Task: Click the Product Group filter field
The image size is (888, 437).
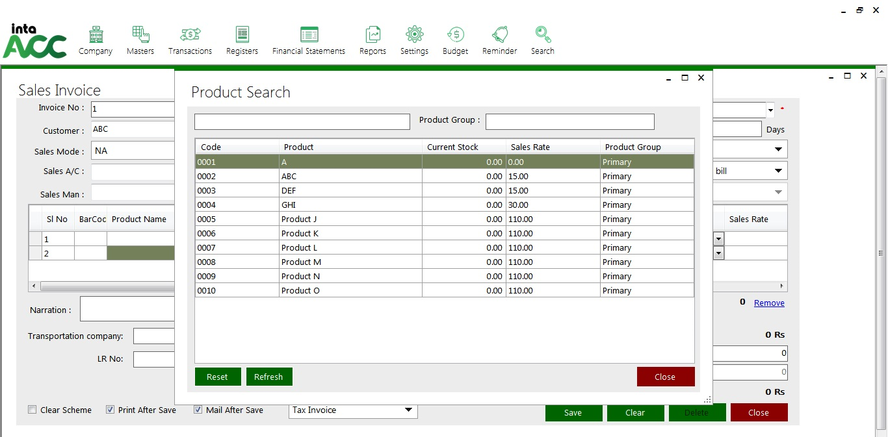Action: [569, 122]
